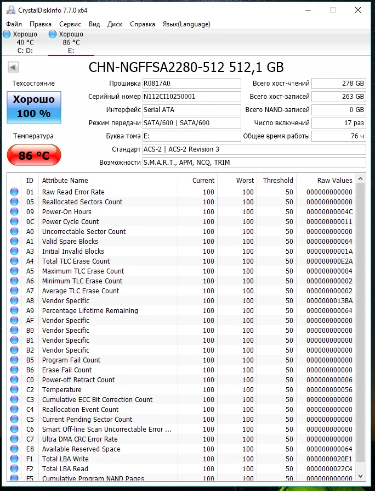The height and width of the screenshot is (491, 375).
Task: Click the Current column header
Action: tap(197, 180)
